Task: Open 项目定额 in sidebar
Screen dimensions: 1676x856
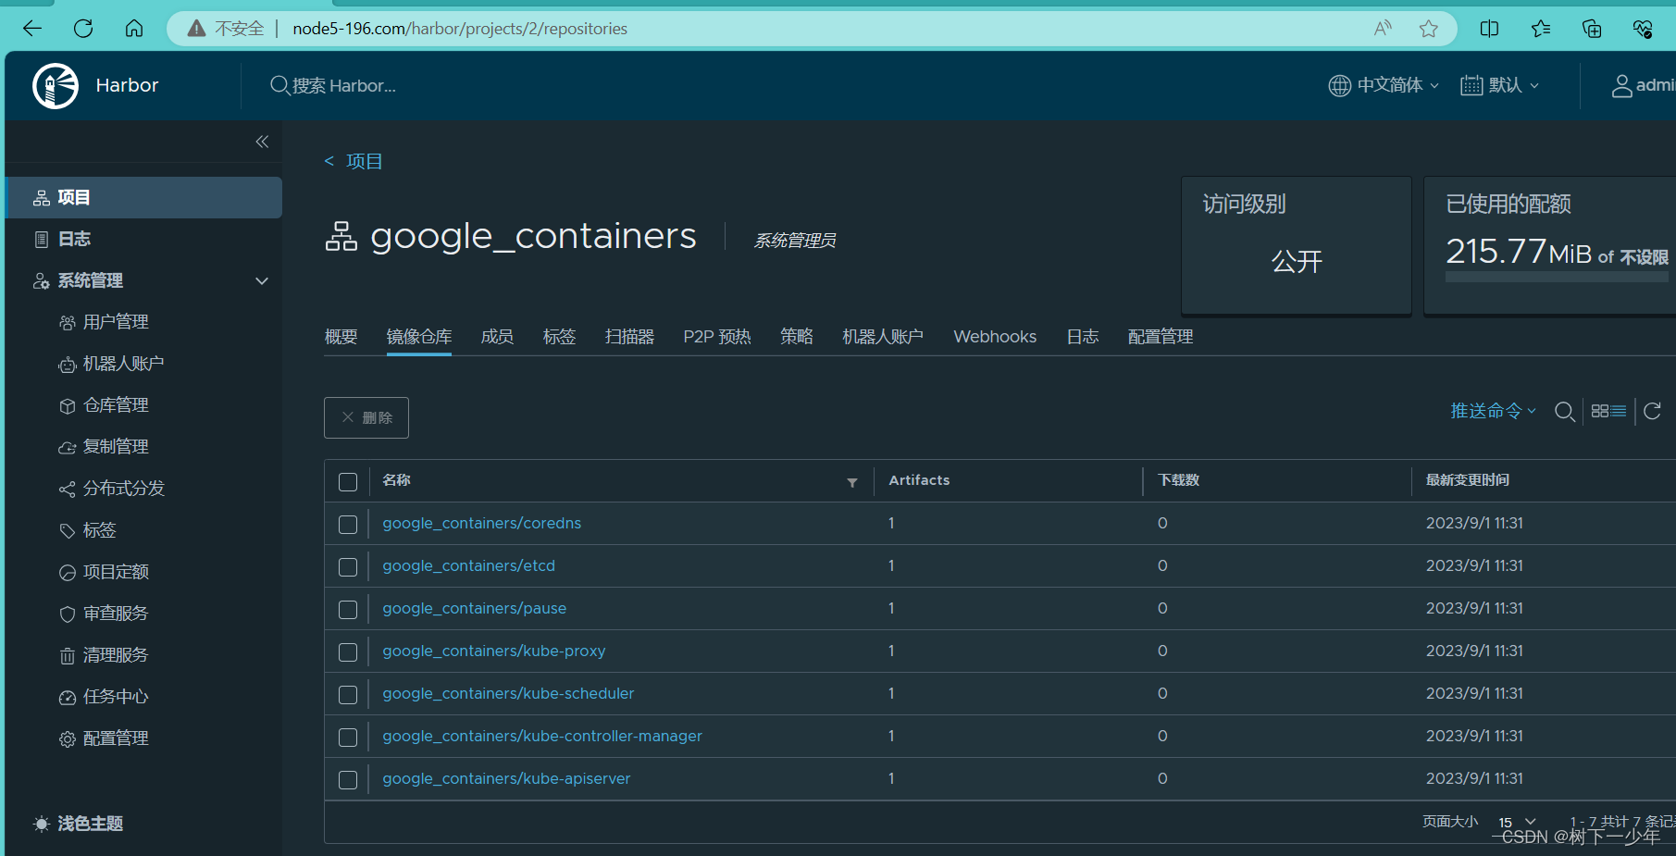Action: pos(116,572)
